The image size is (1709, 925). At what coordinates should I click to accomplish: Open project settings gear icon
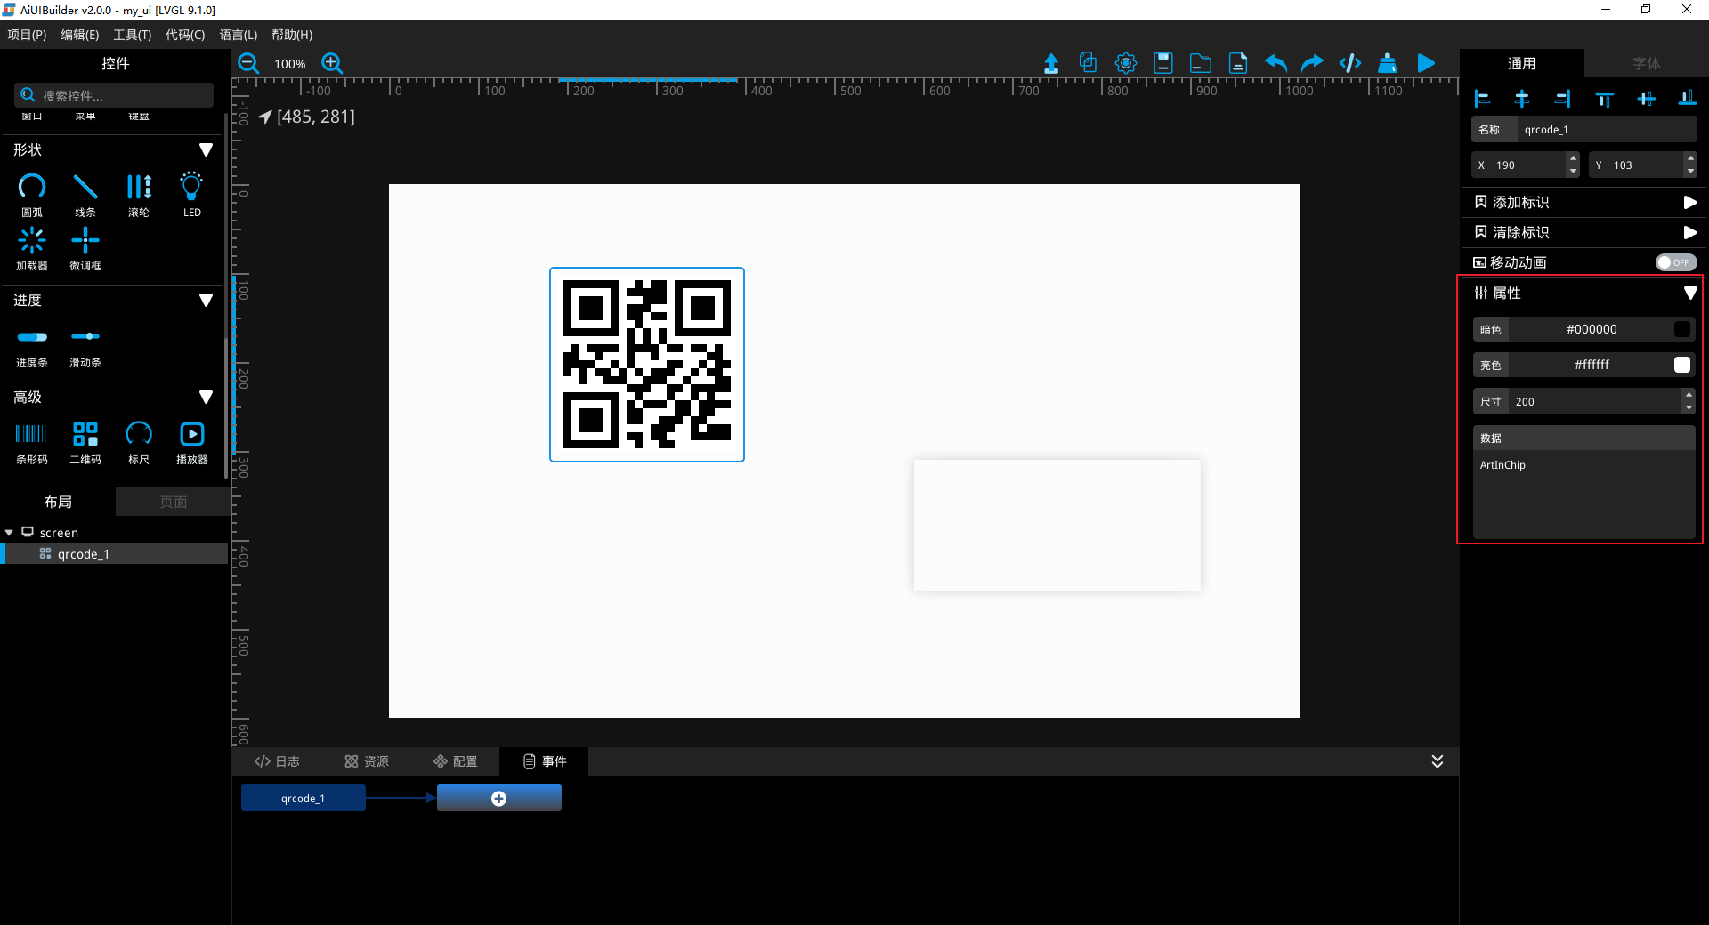click(1126, 63)
